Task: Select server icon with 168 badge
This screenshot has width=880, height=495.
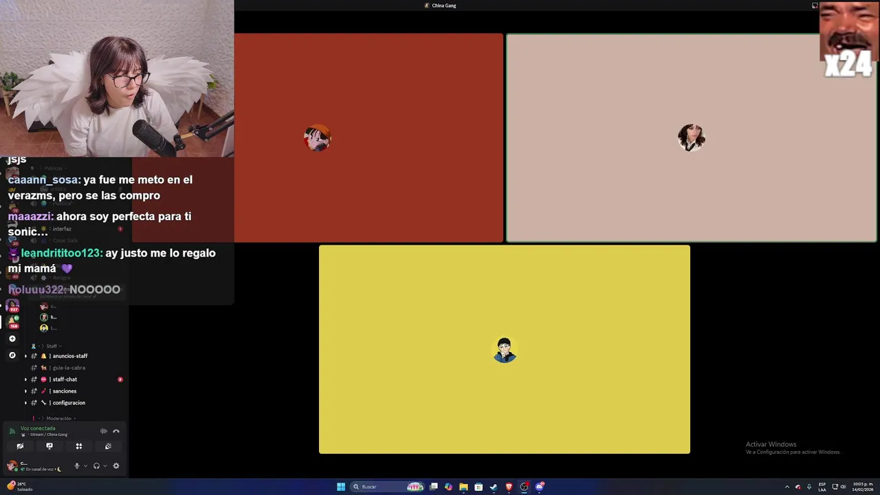Action: click(x=12, y=322)
